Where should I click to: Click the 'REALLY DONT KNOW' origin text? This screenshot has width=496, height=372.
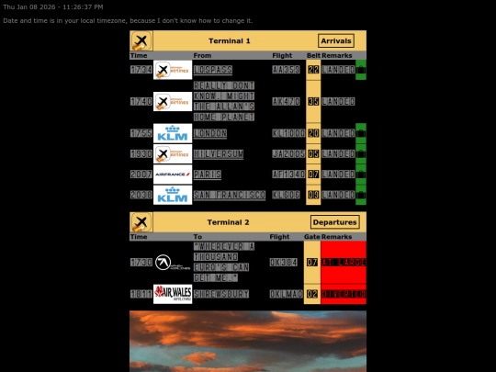pos(224,101)
